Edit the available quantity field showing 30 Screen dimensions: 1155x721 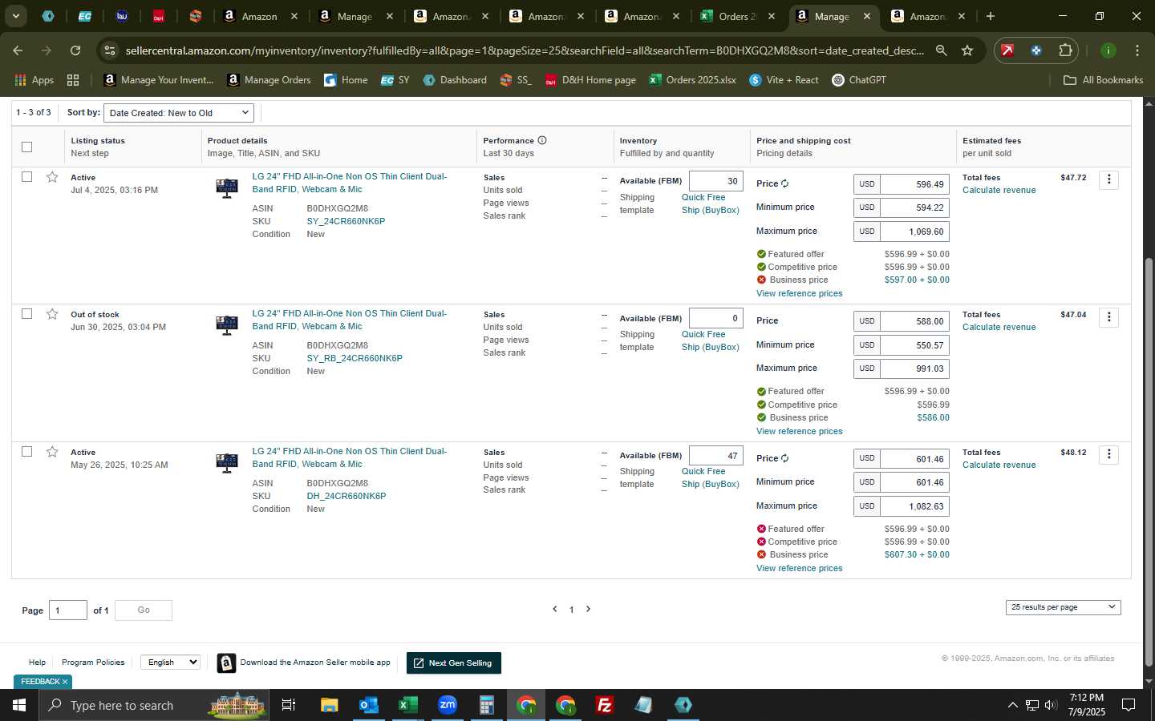[x=716, y=181]
